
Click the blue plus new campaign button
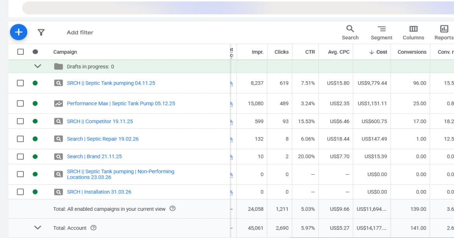(19, 32)
